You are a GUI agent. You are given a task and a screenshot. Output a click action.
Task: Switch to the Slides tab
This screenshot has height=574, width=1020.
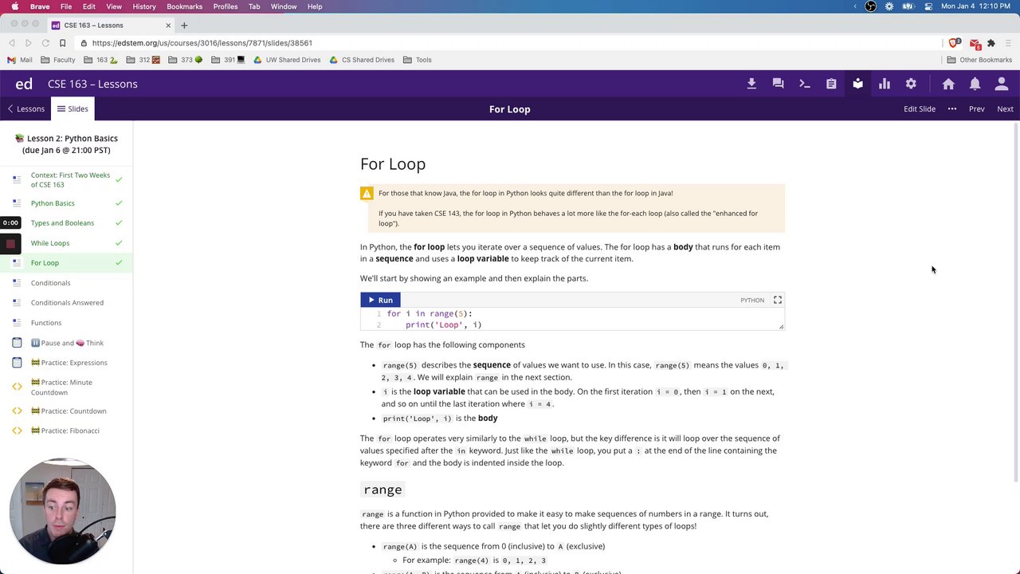[x=73, y=109]
